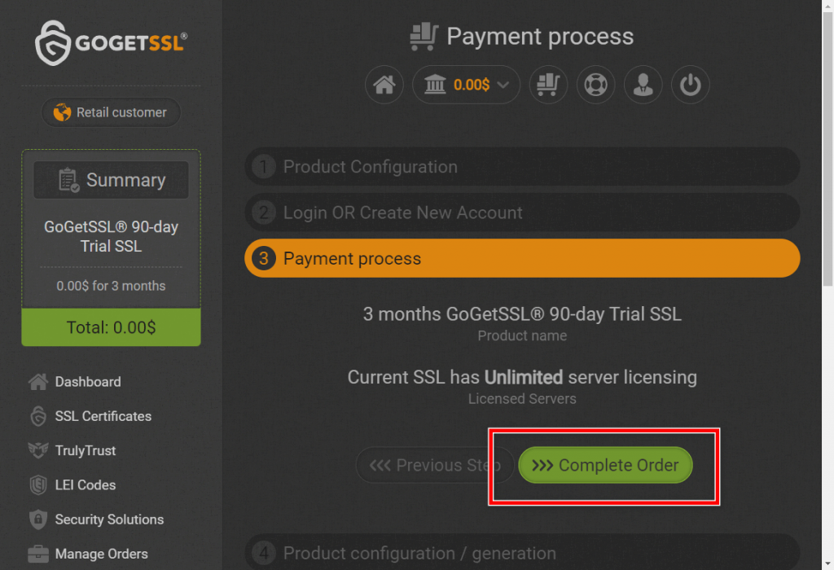834x570 pixels.
Task: Click the Retail customer globe icon
Action: (62, 112)
